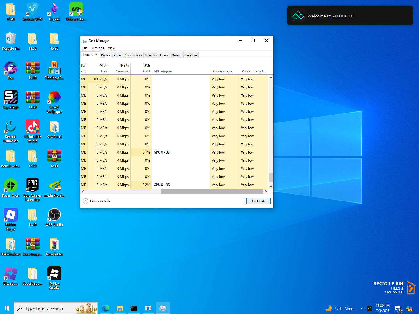
Task: Show hidden icons in system tray
Action: 363,308
